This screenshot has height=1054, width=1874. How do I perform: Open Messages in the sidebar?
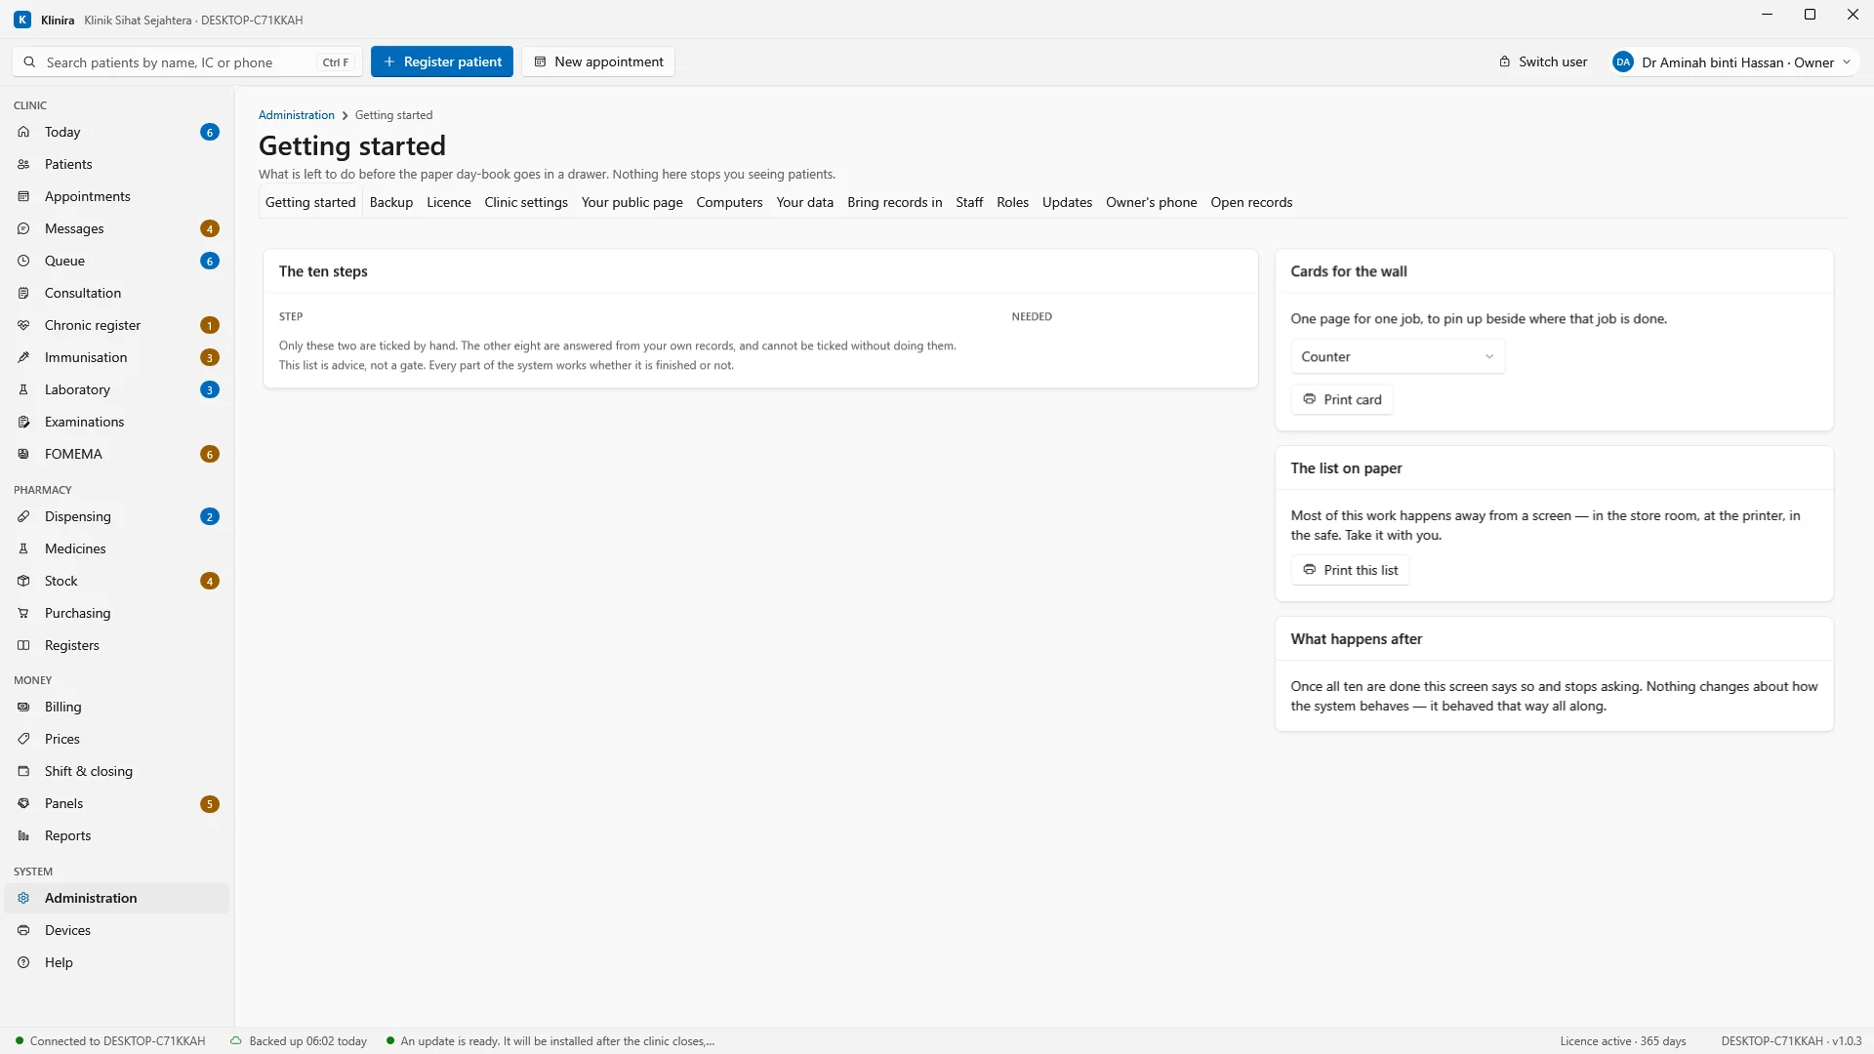[x=116, y=228]
